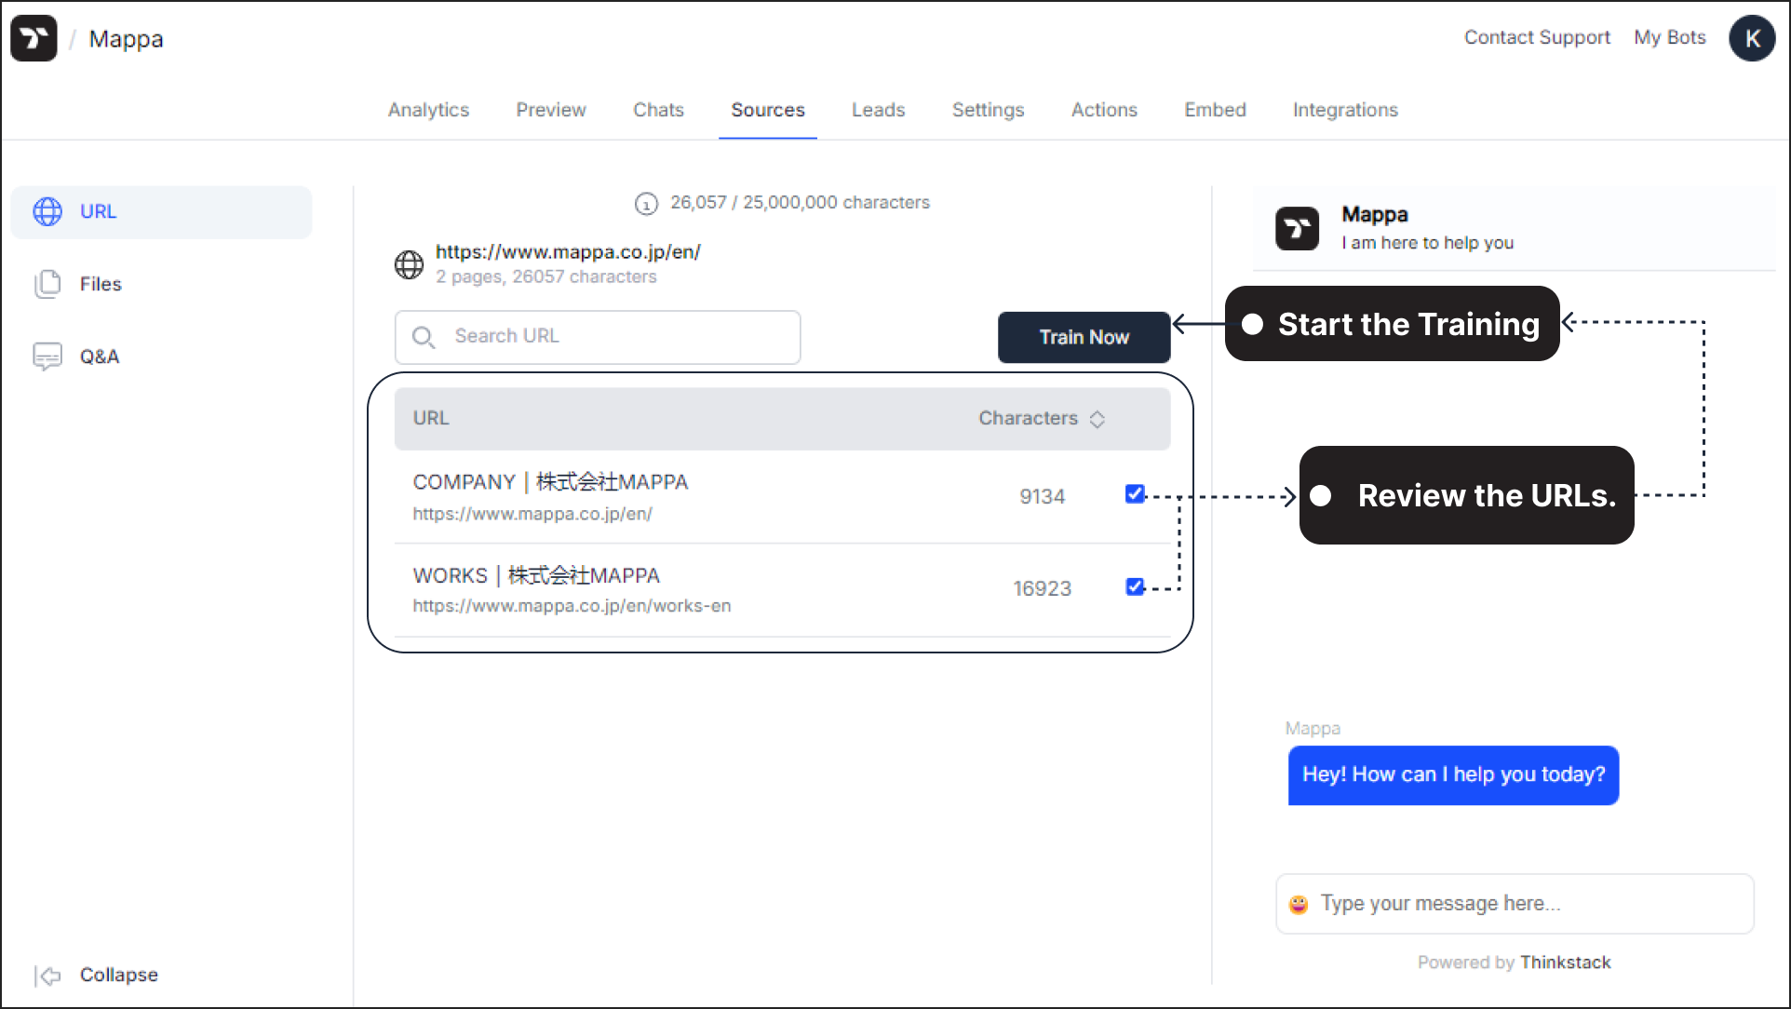Focus the Search URL input field

pyautogui.click(x=598, y=337)
